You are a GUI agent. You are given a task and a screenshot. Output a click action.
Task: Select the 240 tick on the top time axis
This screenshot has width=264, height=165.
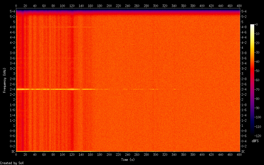pyautogui.click(x=128, y=5)
